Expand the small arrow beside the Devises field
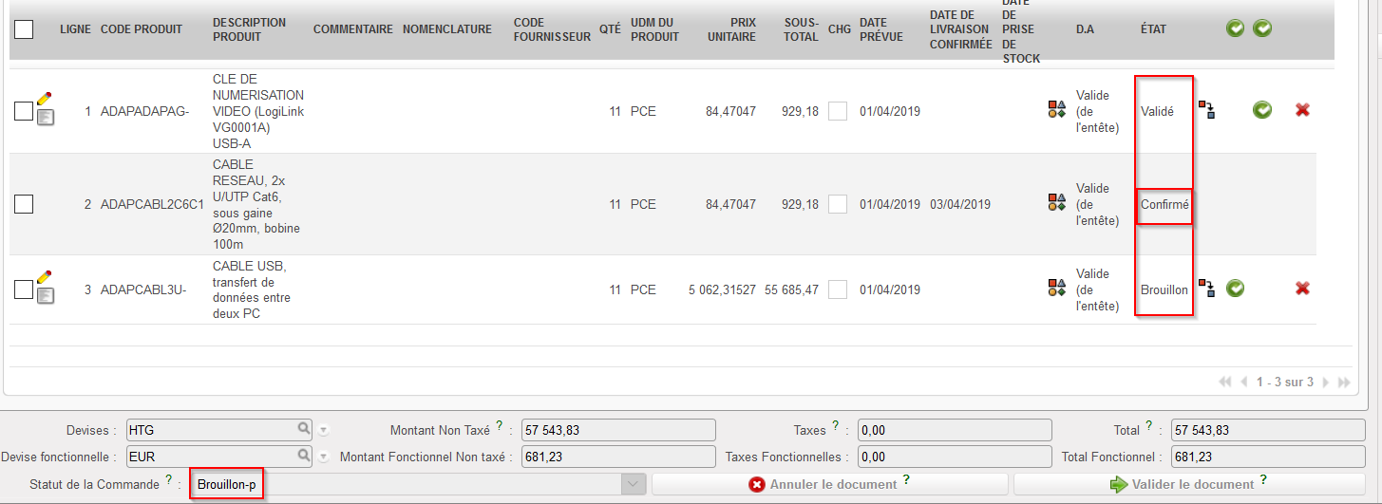The image size is (1382, 504). [324, 431]
